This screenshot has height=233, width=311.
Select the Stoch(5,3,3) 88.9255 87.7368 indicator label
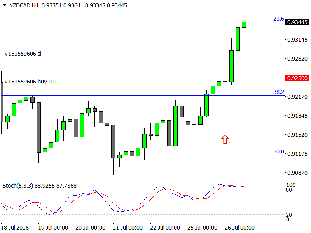click(x=40, y=186)
